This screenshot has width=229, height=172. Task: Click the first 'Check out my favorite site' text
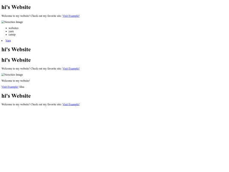[46, 16]
